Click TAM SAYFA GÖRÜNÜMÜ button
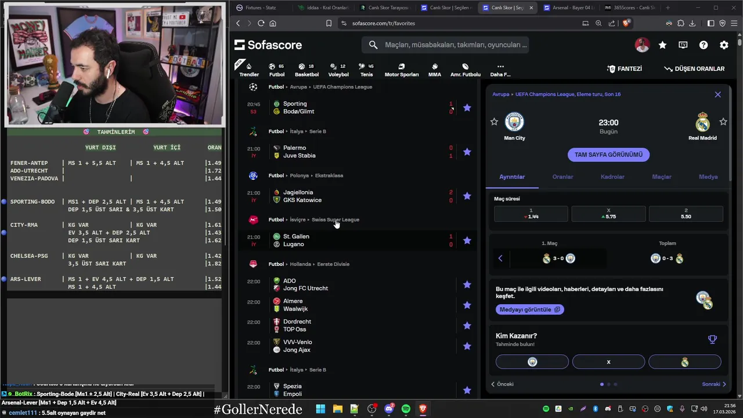 608,155
